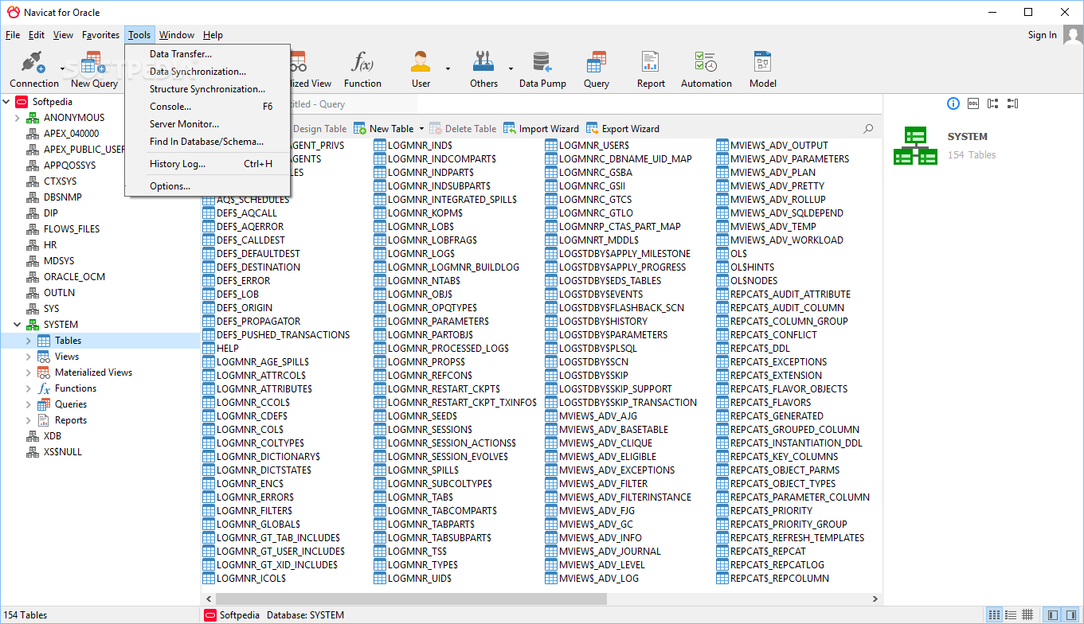Click the Export Wizard button
This screenshot has height=624, width=1084.
[623, 129]
